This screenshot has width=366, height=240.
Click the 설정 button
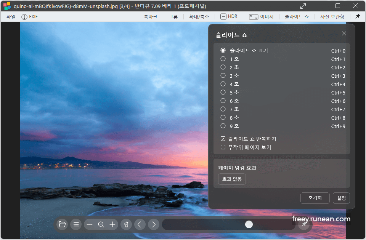[x=341, y=198]
